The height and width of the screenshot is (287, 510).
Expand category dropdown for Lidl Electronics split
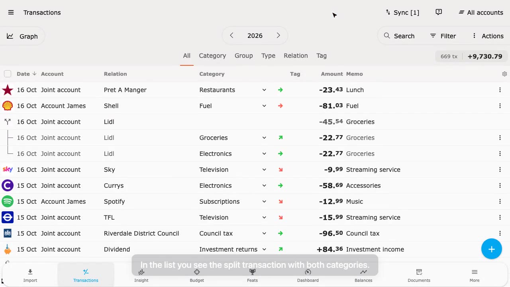264,153
